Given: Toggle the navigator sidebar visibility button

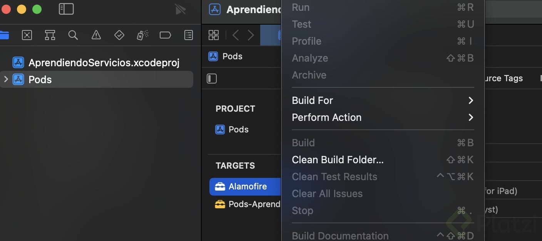Looking at the screenshot, I should click(x=66, y=9).
